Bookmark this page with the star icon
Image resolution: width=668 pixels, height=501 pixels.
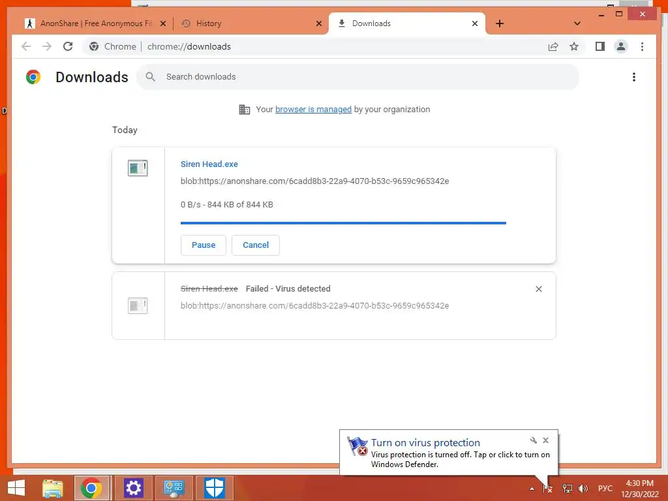[574, 46]
